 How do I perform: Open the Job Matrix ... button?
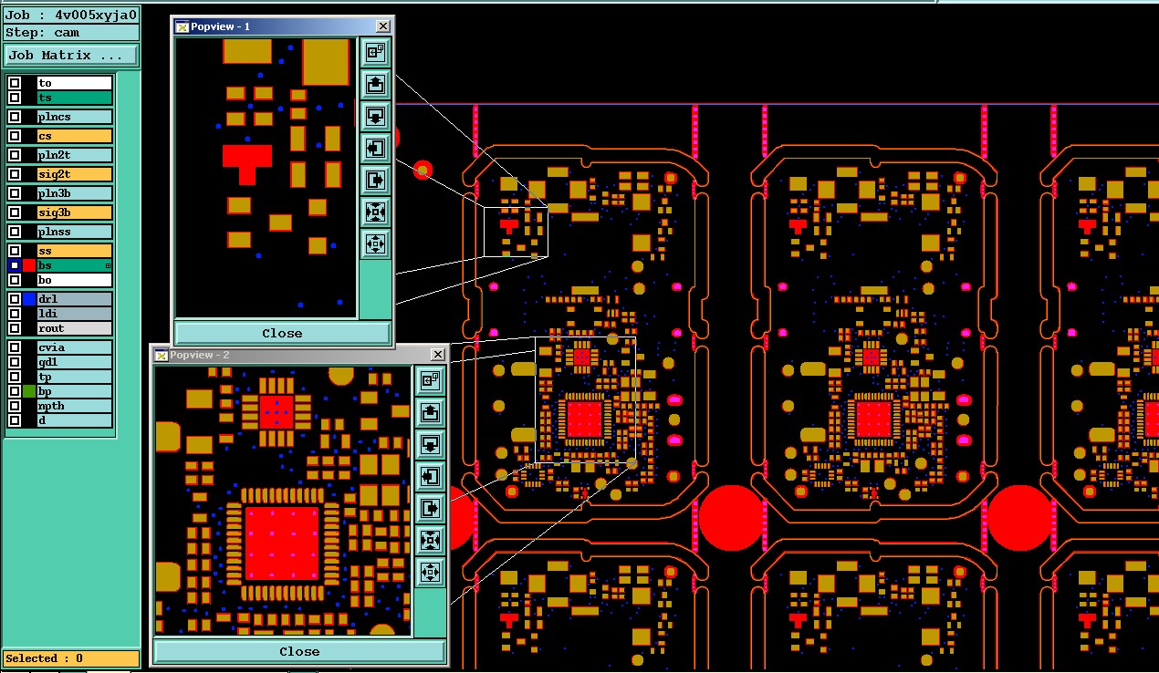pyautogui.click(x=70, y=56)
